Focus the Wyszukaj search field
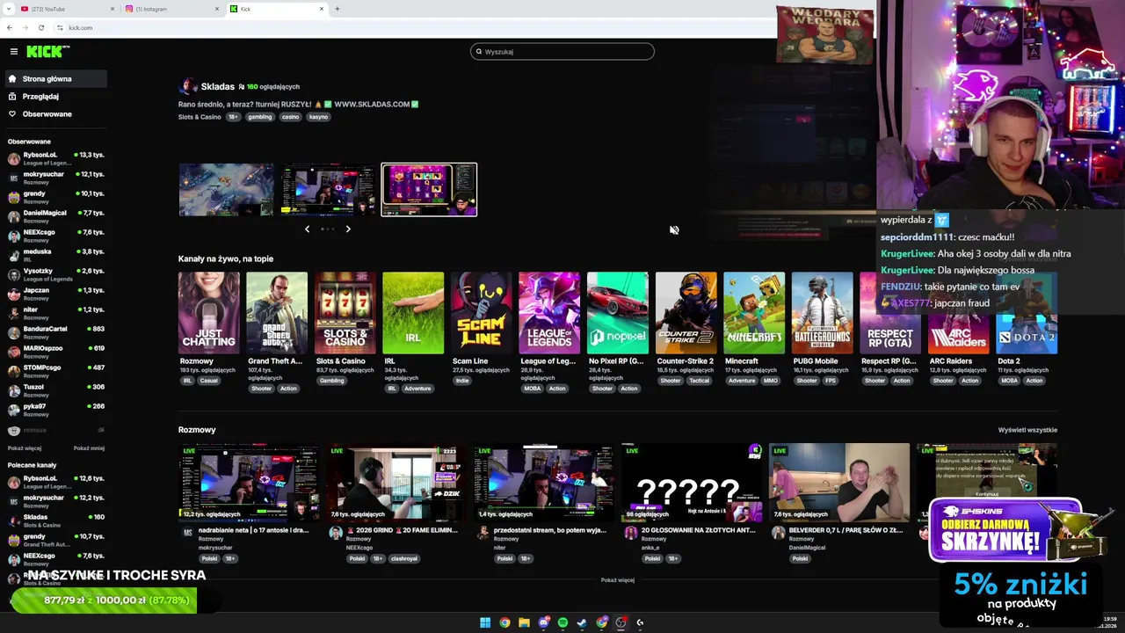The width and height of the screenshot is (1125, 633). click(x=562, y=51)
